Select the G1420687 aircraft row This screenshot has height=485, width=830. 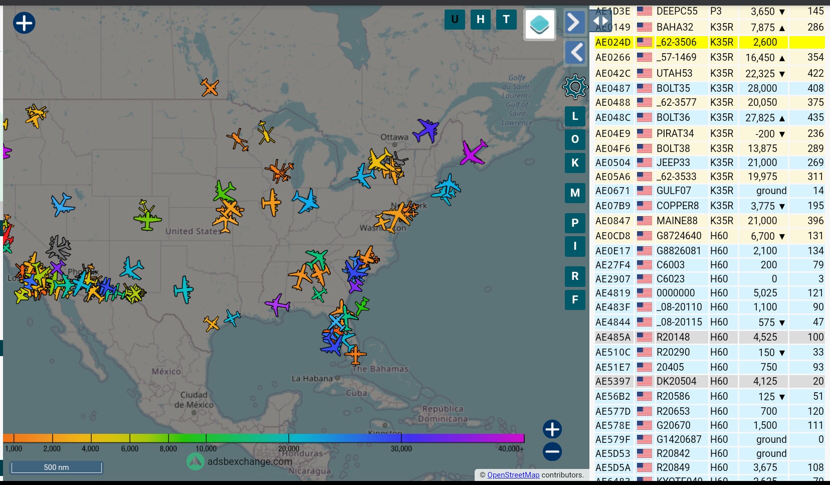(710, 439)
